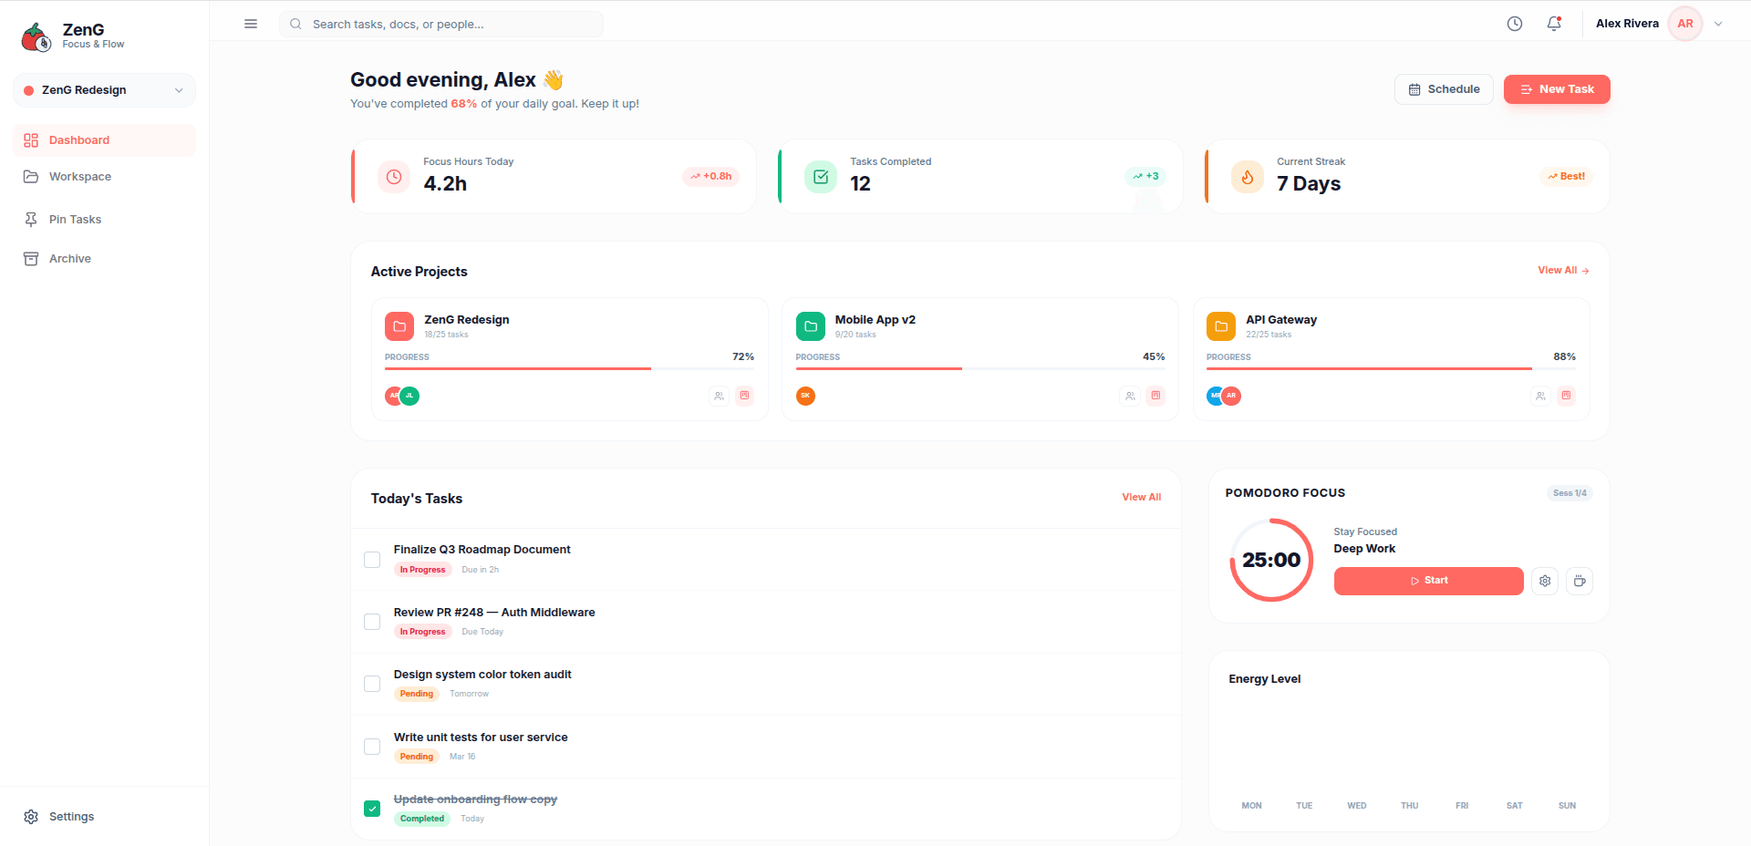Select the Archive section in the sidebar

point(69,258)
